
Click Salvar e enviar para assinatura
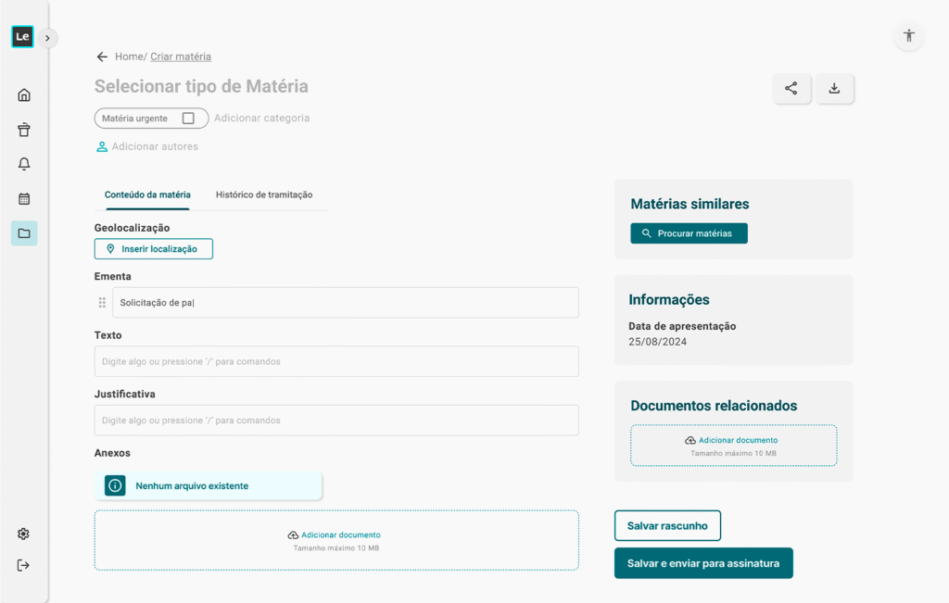[x=703, y=563]
